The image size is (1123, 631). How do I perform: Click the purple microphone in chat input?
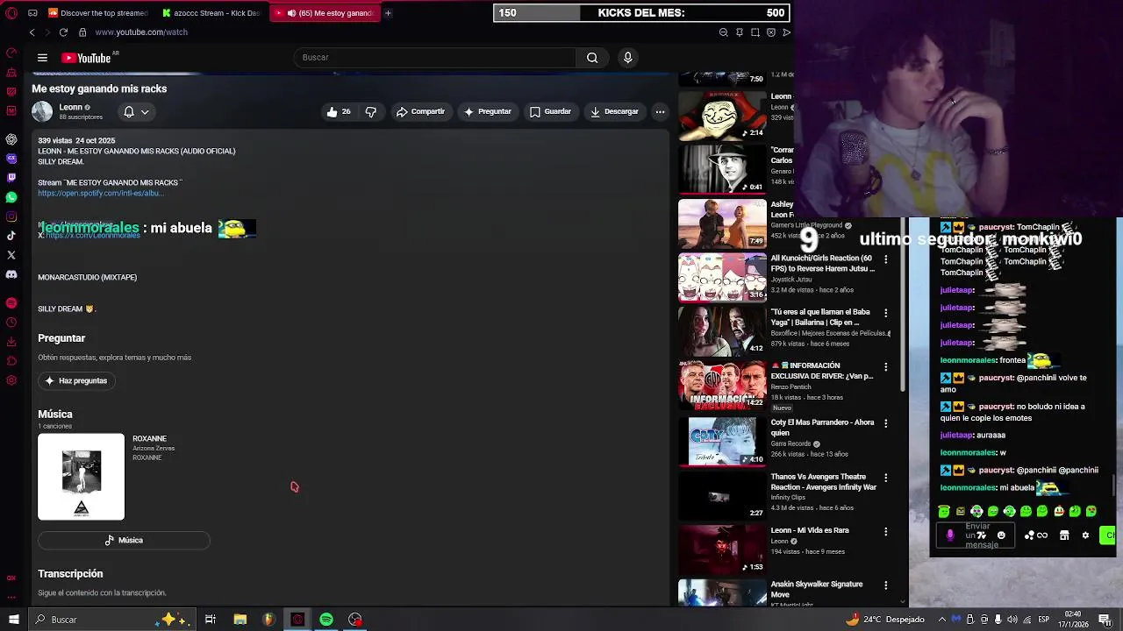point(950,535)
